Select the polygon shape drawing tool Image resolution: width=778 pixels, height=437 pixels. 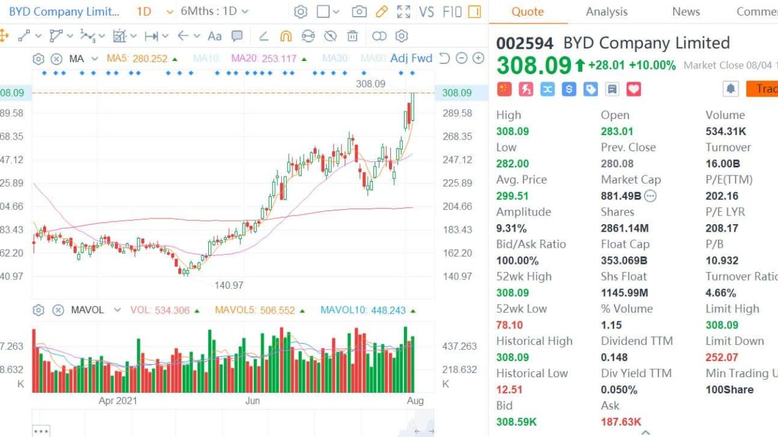coord(55,36)
